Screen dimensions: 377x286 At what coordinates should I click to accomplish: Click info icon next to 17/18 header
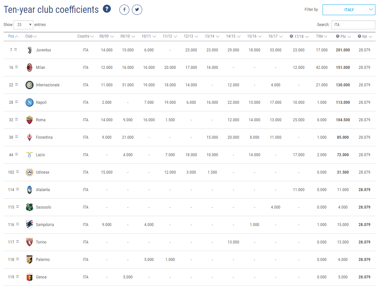tap(291, 36)
